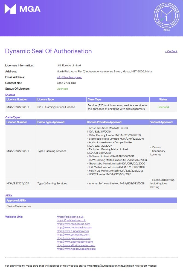The image size is (183, 280).
Task: Open the info@landleurope.eu email link
Action: click(x=69, y=77)
